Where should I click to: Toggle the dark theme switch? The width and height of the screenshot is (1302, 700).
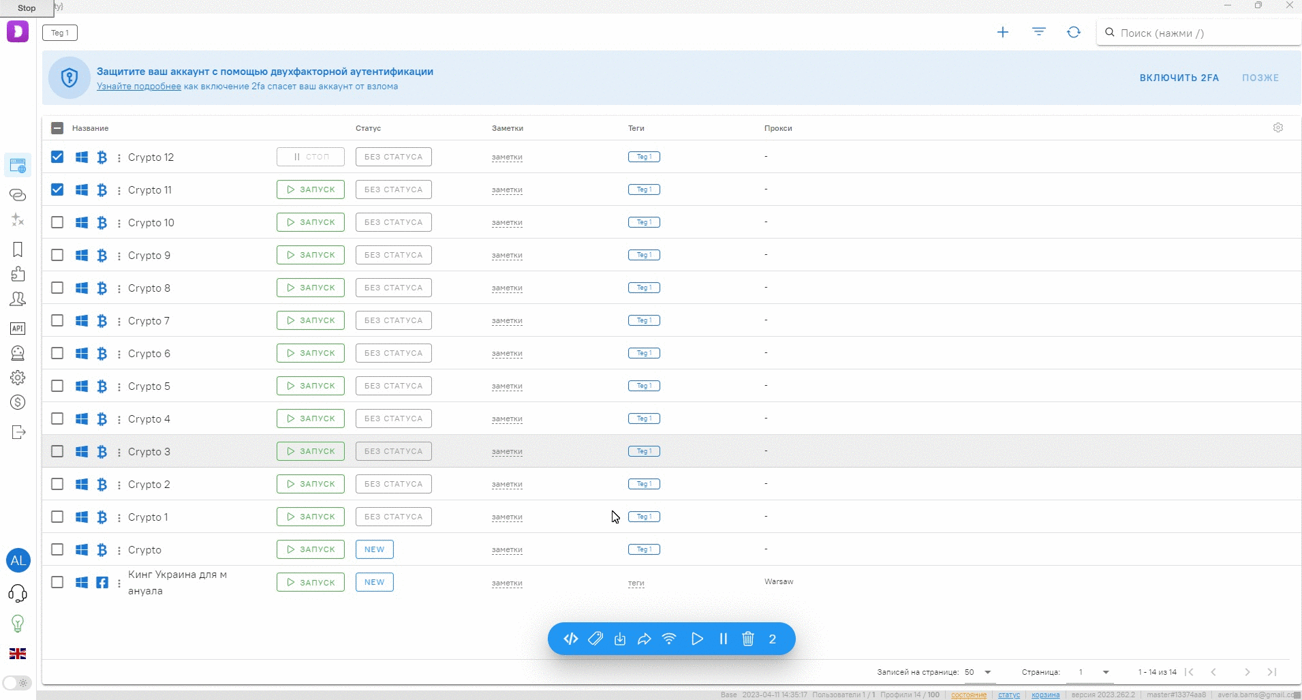pos(17,682)
